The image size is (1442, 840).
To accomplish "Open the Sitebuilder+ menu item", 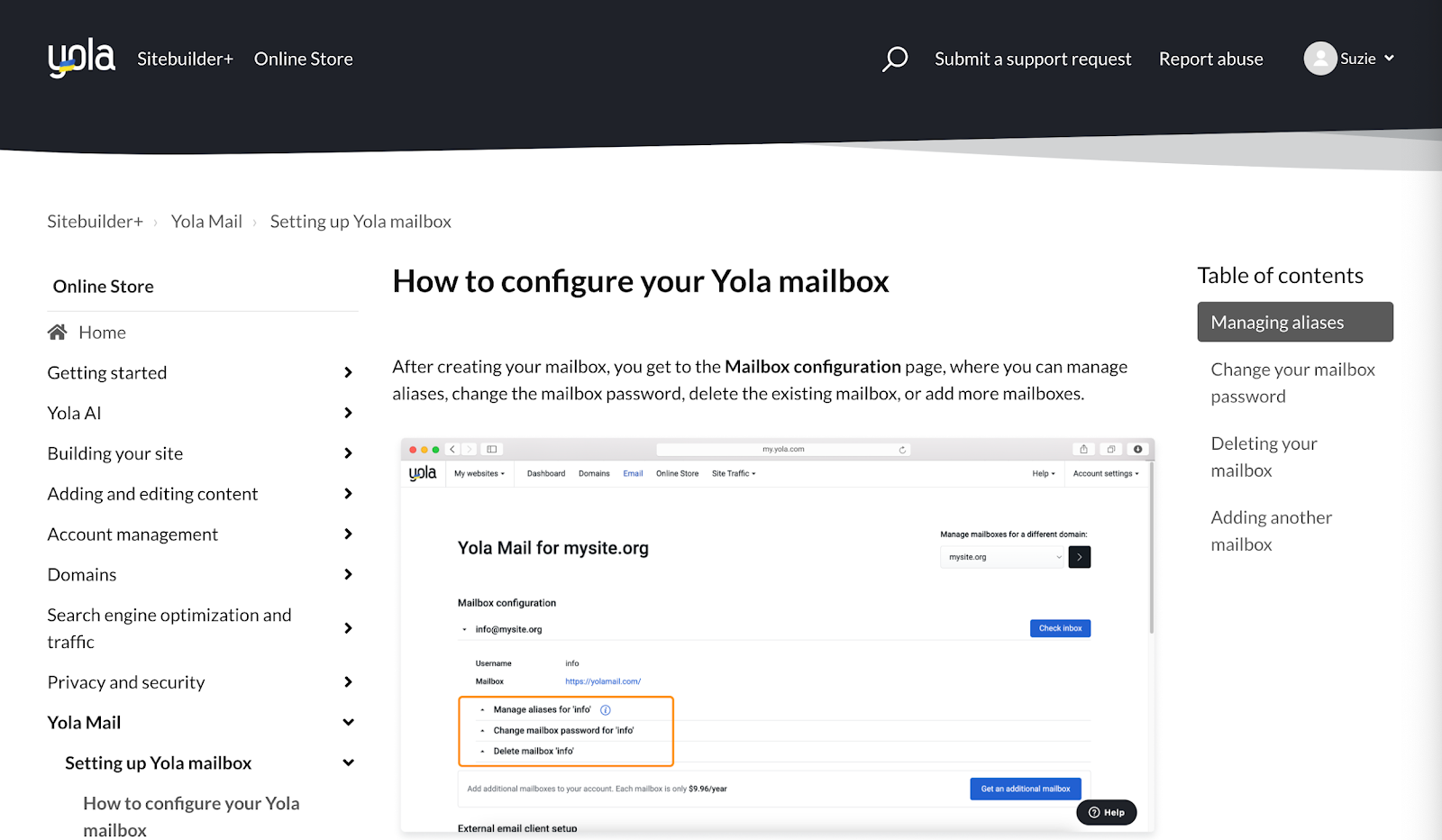I will click(x=184, y=58).
